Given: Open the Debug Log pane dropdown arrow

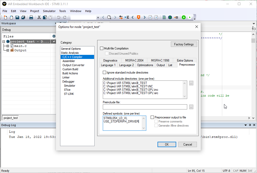Looking at the screenshot, I should (245, 125).
